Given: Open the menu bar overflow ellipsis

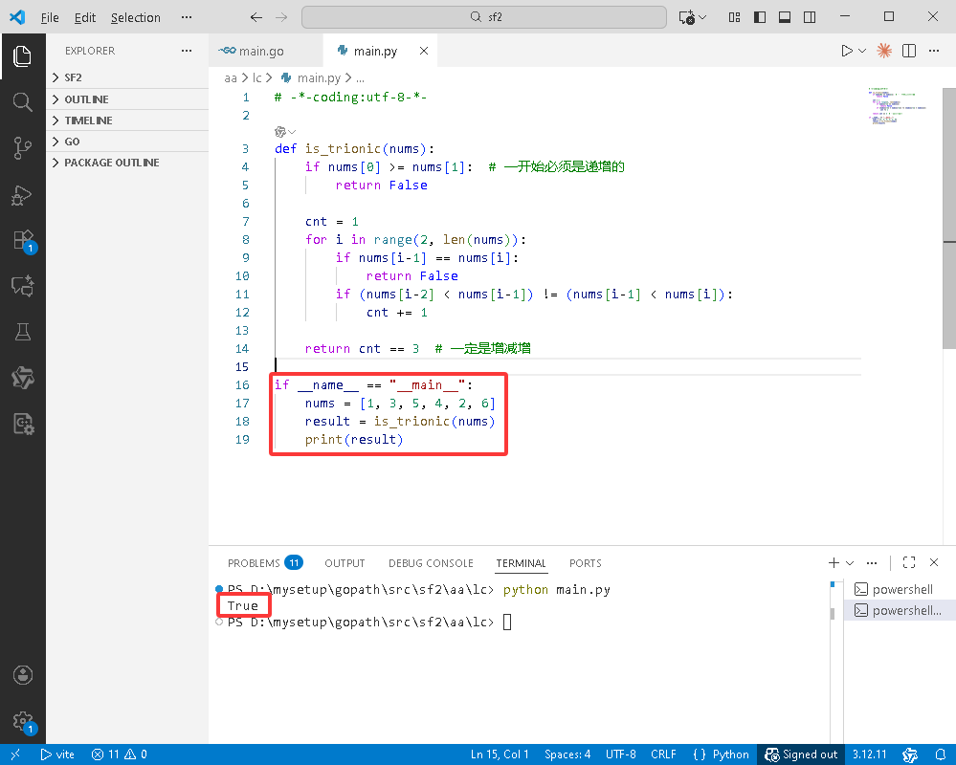Looking at the screenshot, I should pos(187,17).
